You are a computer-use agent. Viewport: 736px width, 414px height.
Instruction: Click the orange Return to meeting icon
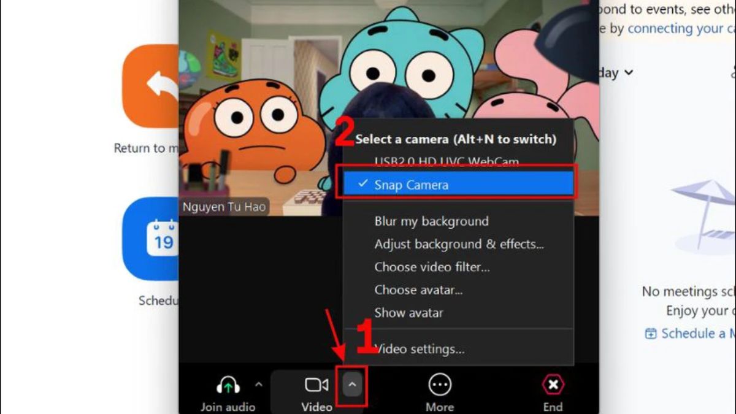coord(150,86)
